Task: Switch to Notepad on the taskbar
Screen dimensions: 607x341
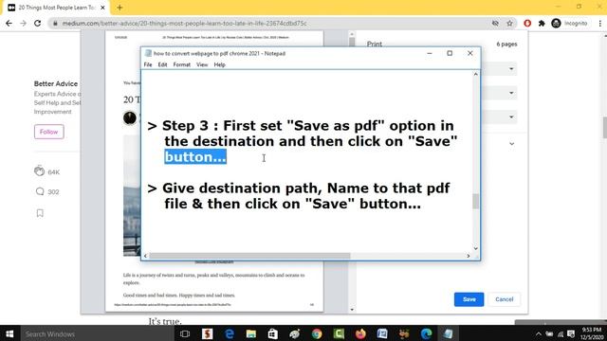Action: [449, 333]
